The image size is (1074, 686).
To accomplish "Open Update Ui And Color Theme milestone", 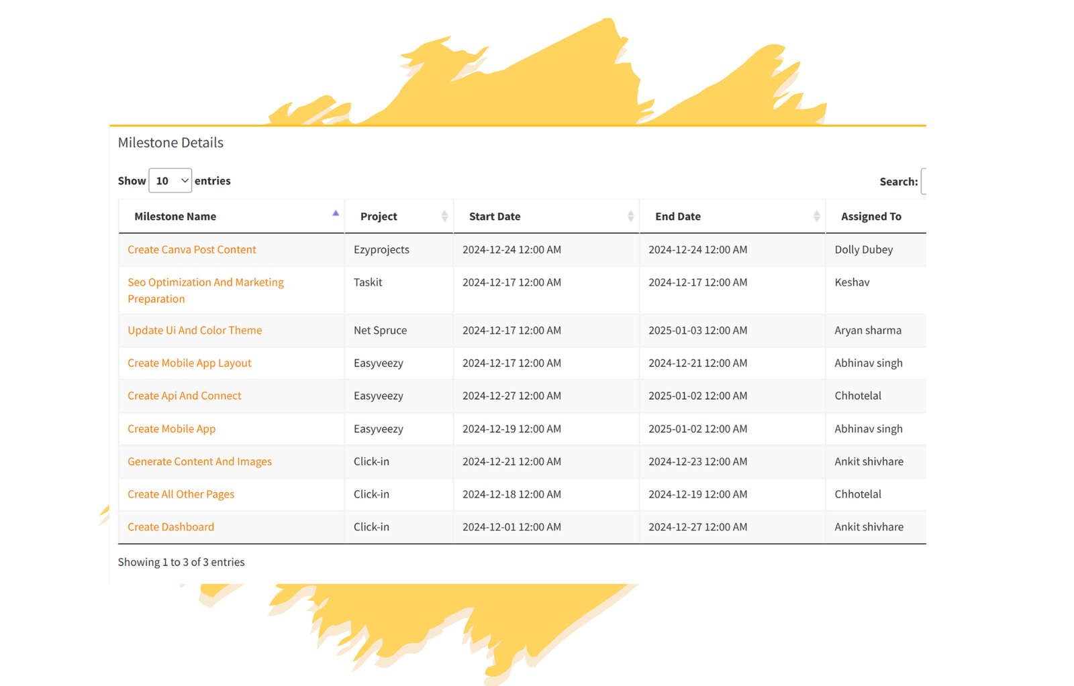I will click(195, 331).
